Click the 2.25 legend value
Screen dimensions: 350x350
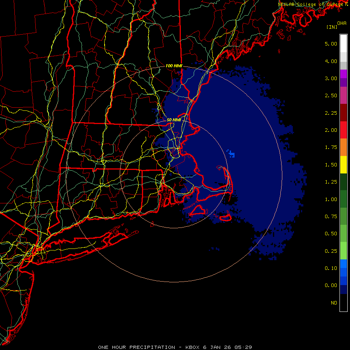pos(331,113)
